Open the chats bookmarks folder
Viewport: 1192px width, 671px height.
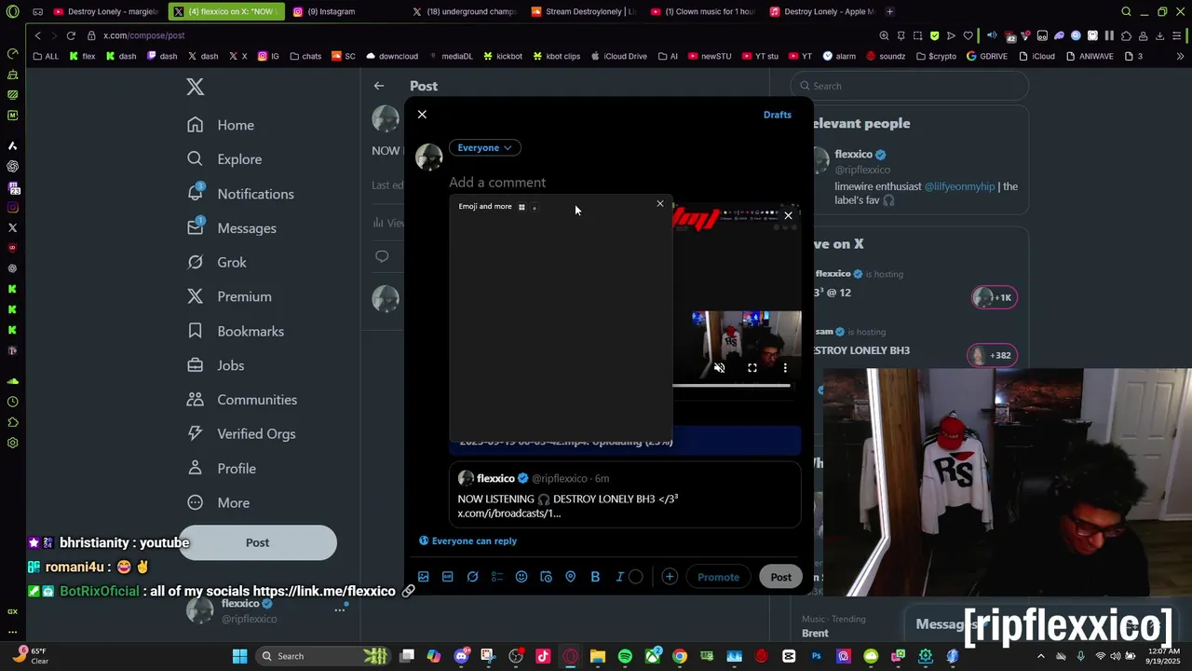click(305, 56)
